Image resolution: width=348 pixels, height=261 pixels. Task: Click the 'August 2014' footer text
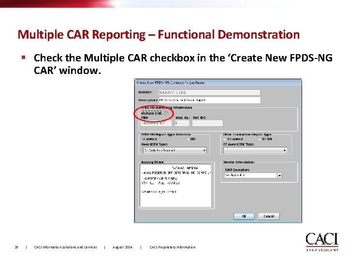tap(122, 247)
